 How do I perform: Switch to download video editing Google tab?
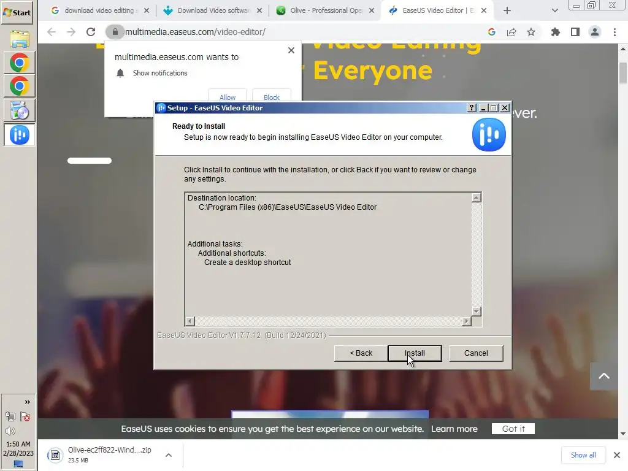click(99, 10)
